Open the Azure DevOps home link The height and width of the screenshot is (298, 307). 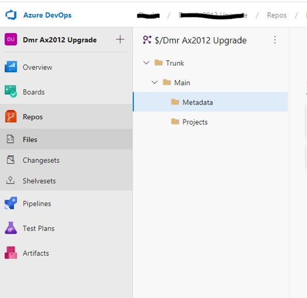click(x=48, y=15)
